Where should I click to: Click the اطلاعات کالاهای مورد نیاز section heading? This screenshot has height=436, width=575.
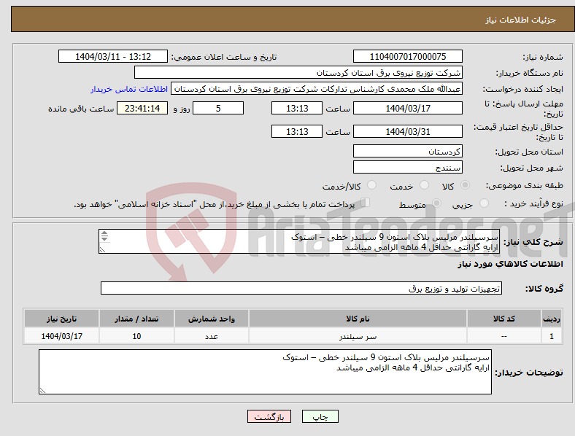tap(510, 264)
